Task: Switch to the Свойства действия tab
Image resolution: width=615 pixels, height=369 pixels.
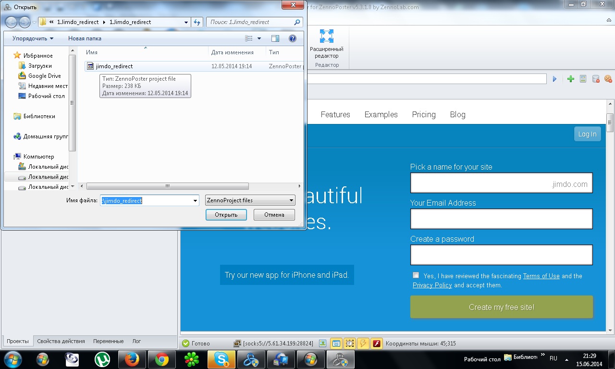Action: click(61, 341)
